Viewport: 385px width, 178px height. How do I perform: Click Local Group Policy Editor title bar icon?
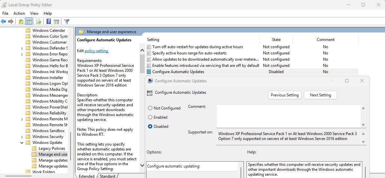[4, 5]
